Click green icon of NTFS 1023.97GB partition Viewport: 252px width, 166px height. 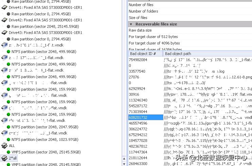[8, 140]
